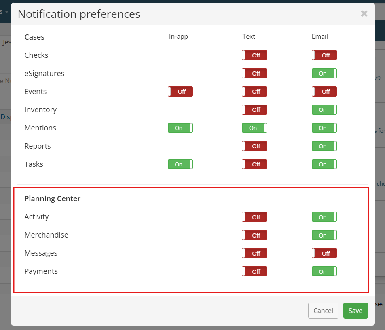Enable Activity Text notifications
The width and height of the screenshot is (385, 330).
(254, 217)
